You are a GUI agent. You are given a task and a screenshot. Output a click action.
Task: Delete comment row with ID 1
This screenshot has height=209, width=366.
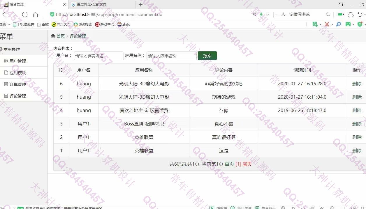357,151
